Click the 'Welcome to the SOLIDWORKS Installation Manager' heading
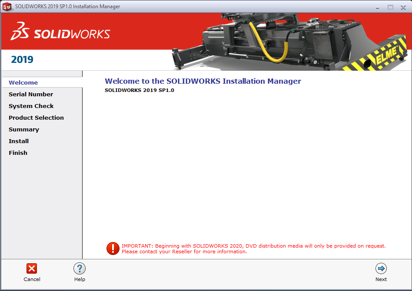This screenshot has height=291, width=412. [x=203, y=81]
